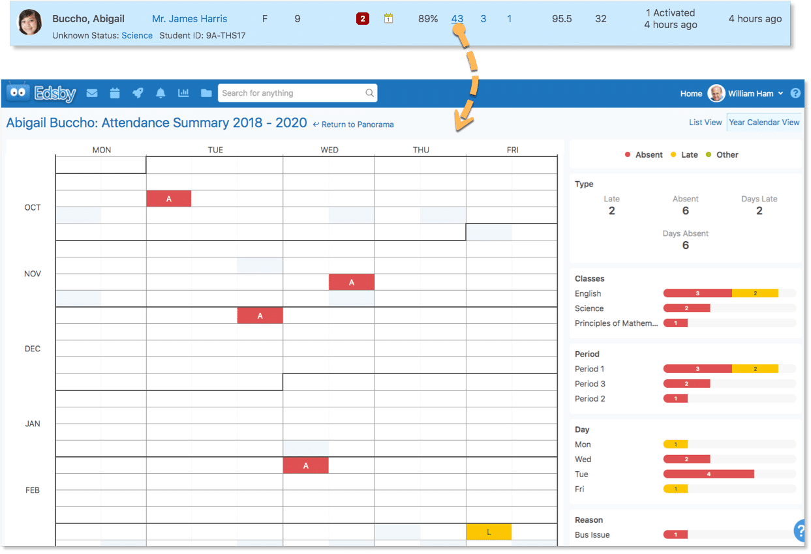Switch to the List View tab
Screen dimensions: 811x554
(x=705, y=122)
